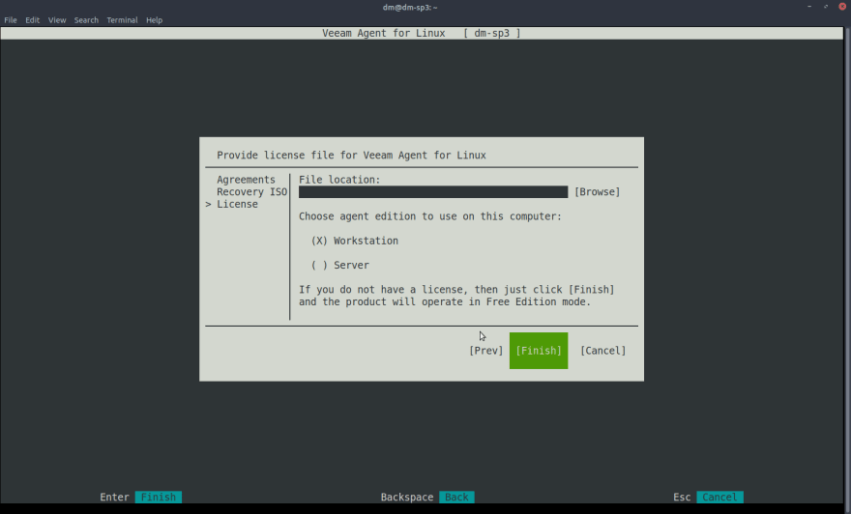Click the [Cancel] button in dialog
Viewport: 851px width, 514px height.
[602, 351]
